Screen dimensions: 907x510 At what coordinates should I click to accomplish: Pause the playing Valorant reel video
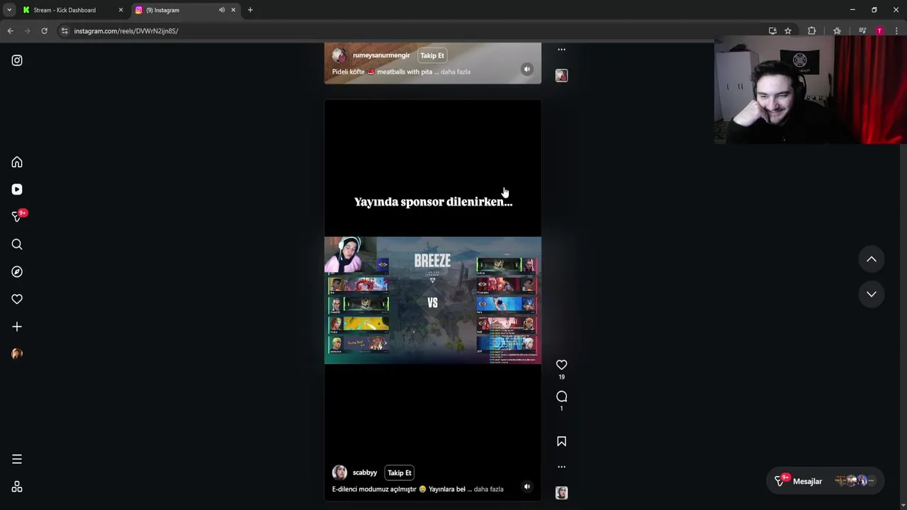coord(432,300)
